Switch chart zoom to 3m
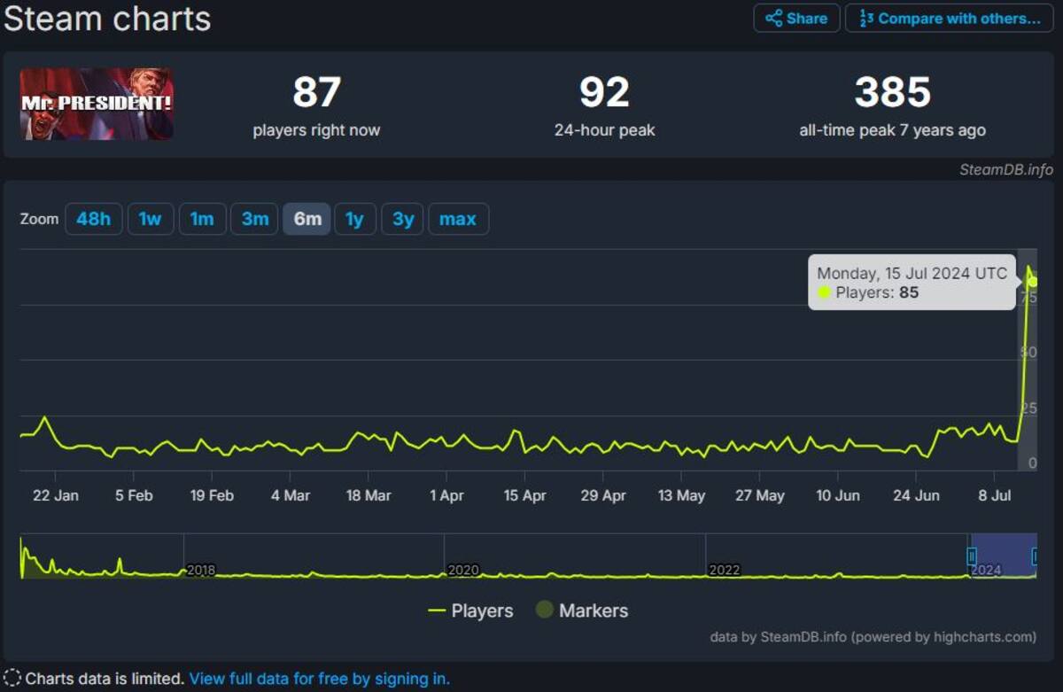 tap(254, 219)
